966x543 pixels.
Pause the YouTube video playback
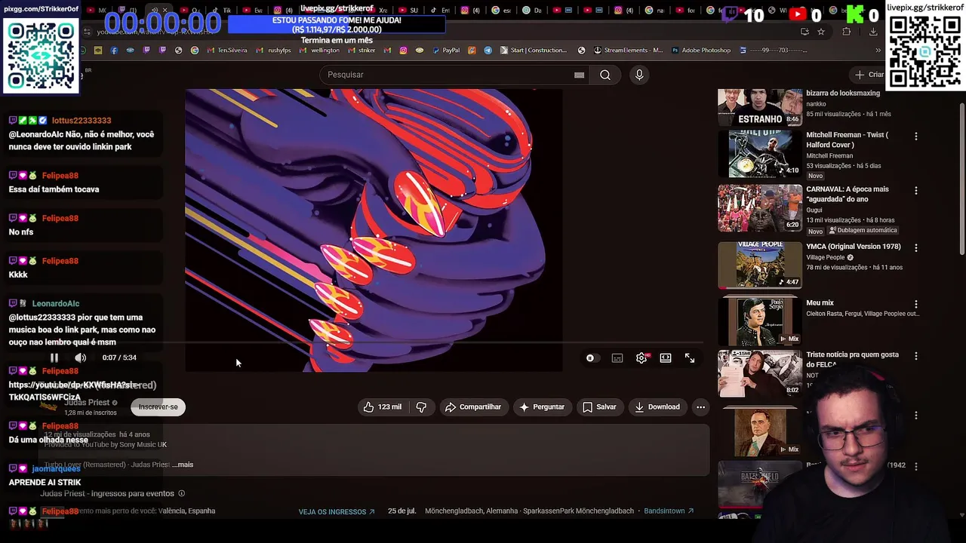(x=54, y=358)
